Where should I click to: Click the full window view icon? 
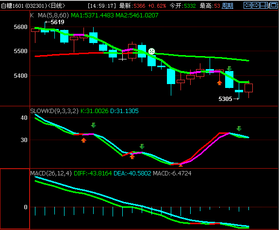coord(274,5)
